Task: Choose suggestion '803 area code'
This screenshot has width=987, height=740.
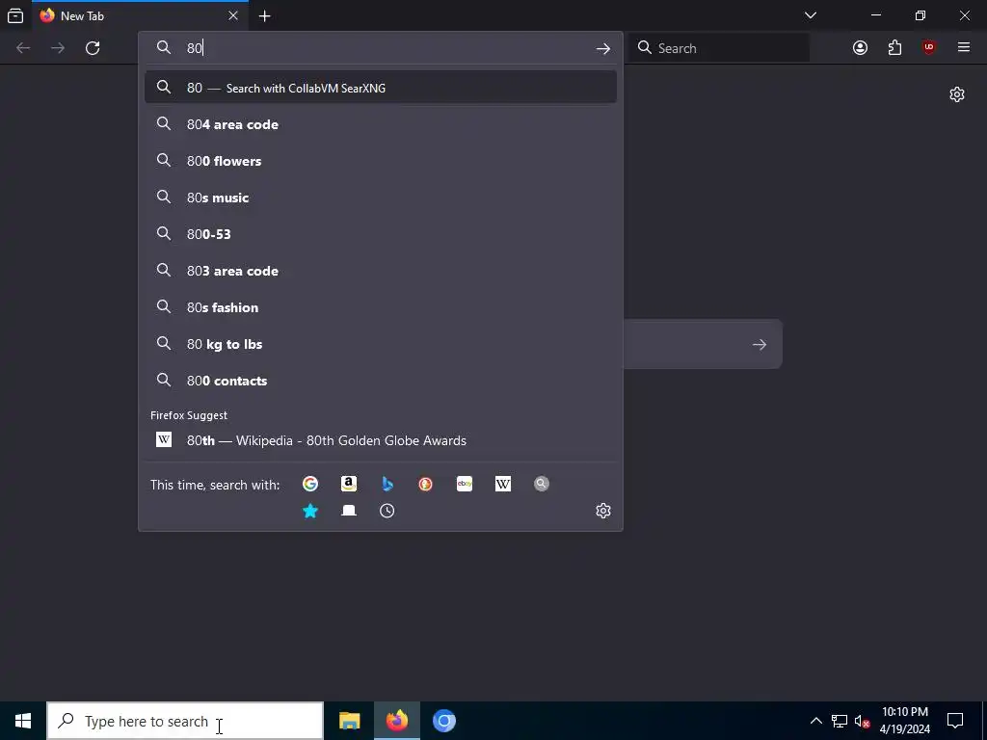Action: [x=380, y=271]
